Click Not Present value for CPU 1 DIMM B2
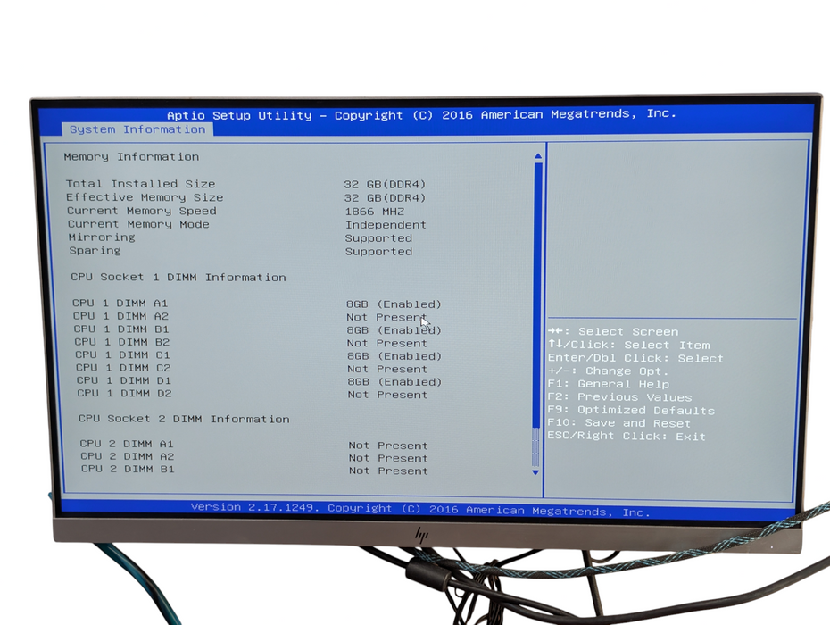This screenshot has height=625, width=830. click(x=387, y=343)
